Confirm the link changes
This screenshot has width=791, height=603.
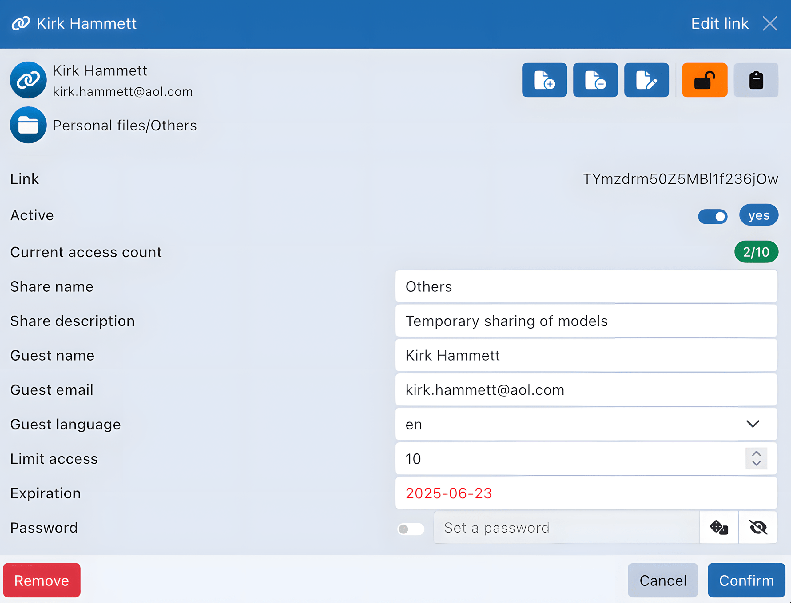point(746,580)
